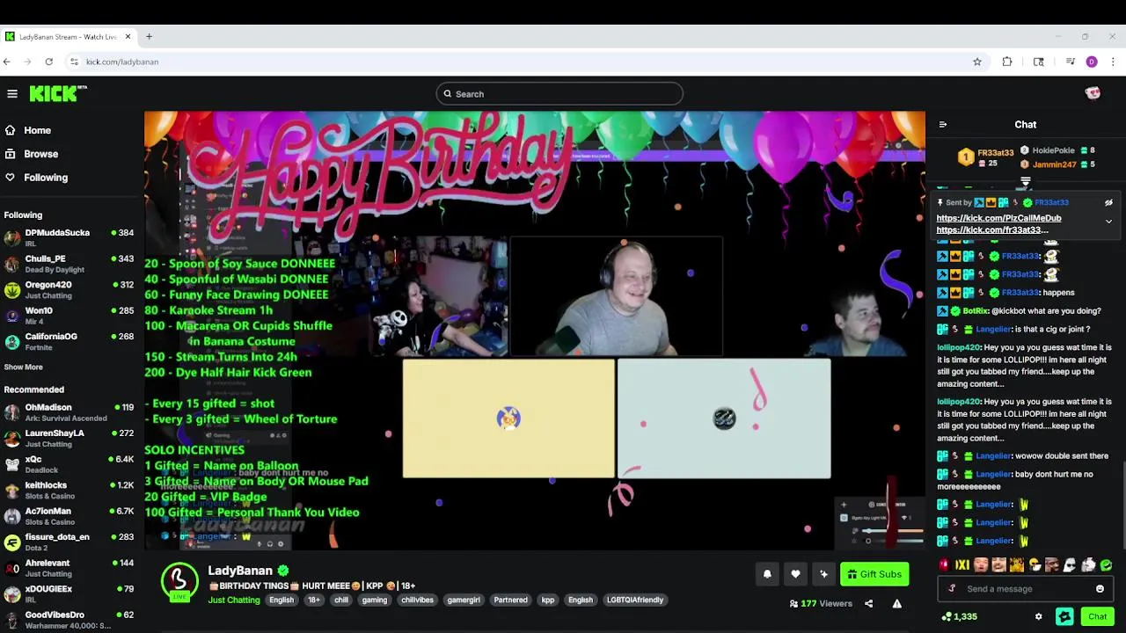Screen dimensions: 1126x633
Task: Bookmark the page with the star icon
Action: click(976, 62)
